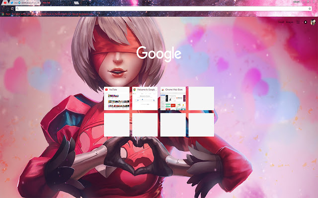318x198 pixels.
Task: Focus the address bar input
Action: coord(163,9)
